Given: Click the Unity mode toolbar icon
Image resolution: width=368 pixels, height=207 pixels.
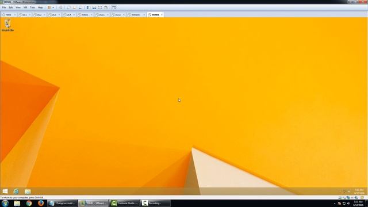Looking at the screenshot, I should [106, 7].
